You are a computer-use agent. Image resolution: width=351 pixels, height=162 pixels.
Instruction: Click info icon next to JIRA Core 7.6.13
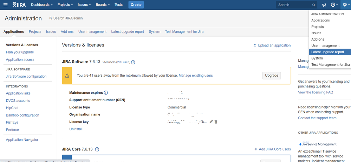click(x=97, y=149)
